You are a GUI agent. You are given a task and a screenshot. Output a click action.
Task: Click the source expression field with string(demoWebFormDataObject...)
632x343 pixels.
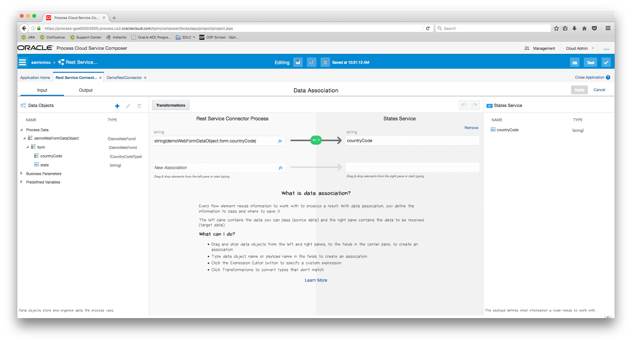pos(219,141)
